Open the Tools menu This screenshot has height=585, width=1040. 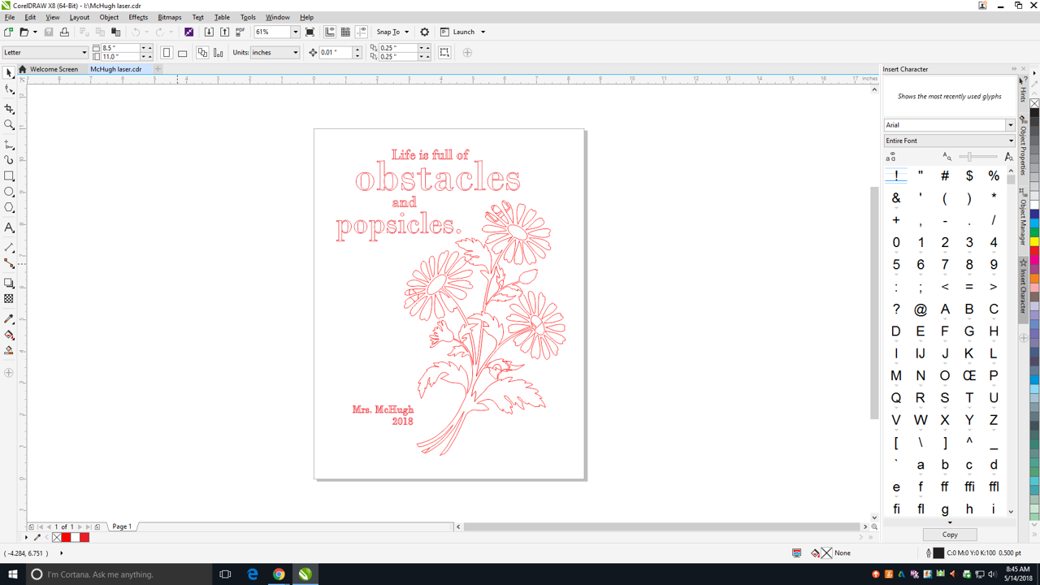(248, 17)
